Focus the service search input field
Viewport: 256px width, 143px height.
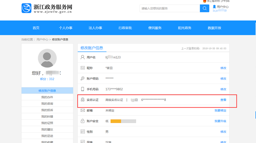tap(170, 8)
